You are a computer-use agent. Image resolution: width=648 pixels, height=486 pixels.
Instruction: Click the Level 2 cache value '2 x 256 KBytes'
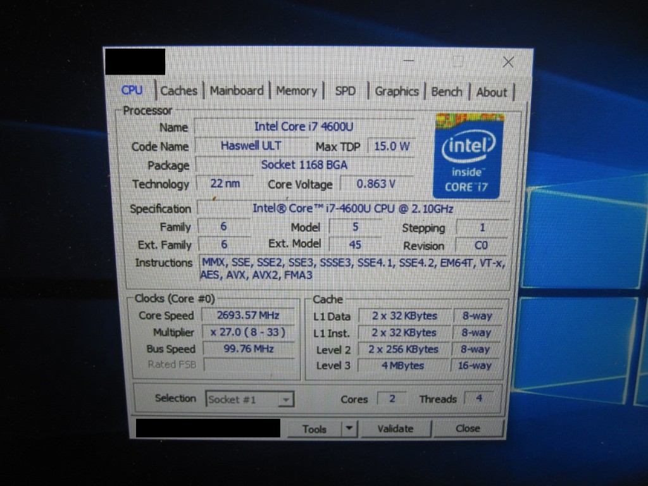click(403, 349)
